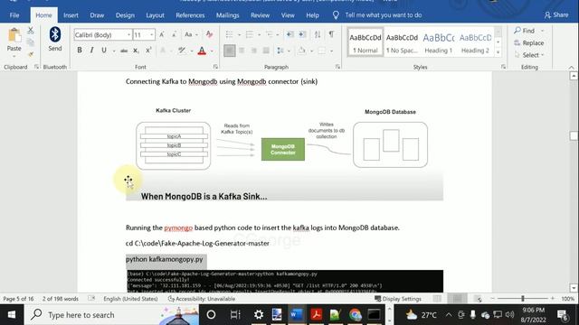
Task: Switch to the Mailings tab
Action: pos(227,15)
